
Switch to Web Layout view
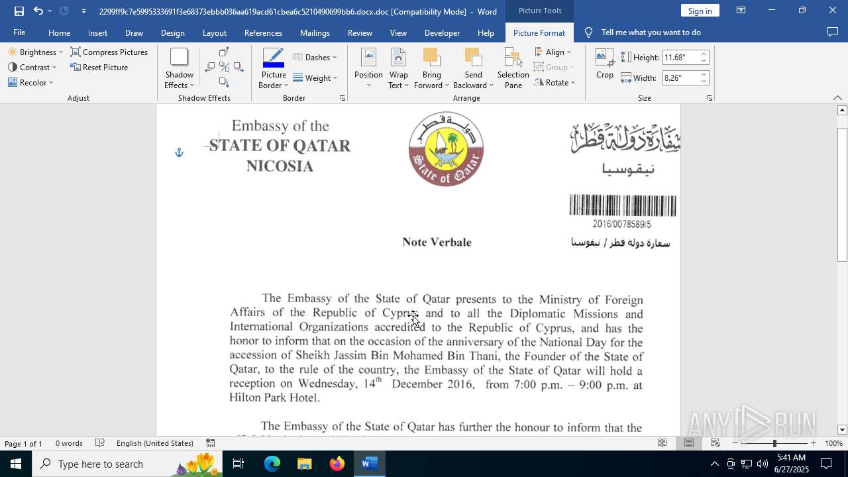[715, 443]
